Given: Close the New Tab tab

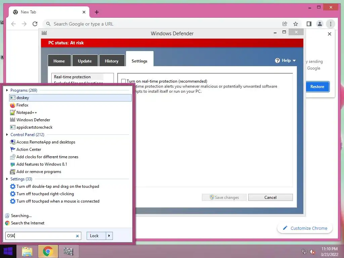Looking at the screenshot, I should (84, 12).
